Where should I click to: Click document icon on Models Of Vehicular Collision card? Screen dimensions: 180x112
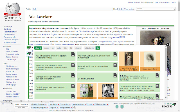[157, 96]
